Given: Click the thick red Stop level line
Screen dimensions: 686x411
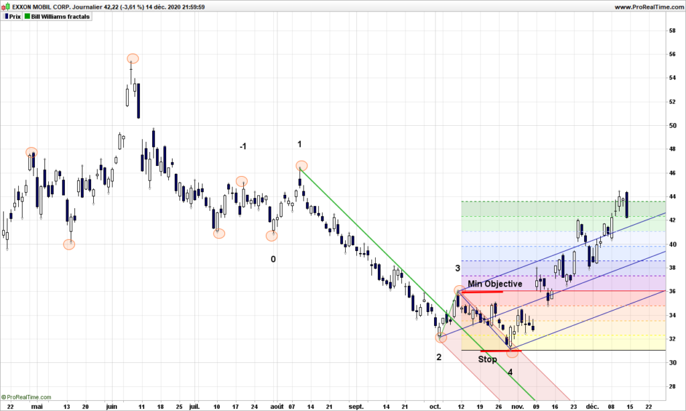Looking at the screenshot, I should 500,351.
